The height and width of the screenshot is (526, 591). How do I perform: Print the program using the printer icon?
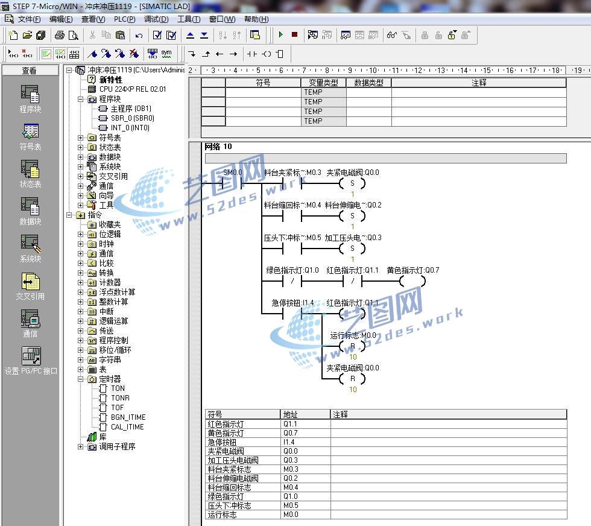[x=60, y=35]
